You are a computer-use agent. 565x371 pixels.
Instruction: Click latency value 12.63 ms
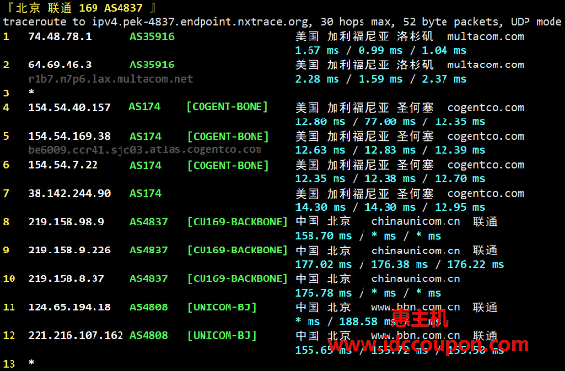[x=320, y=150]
